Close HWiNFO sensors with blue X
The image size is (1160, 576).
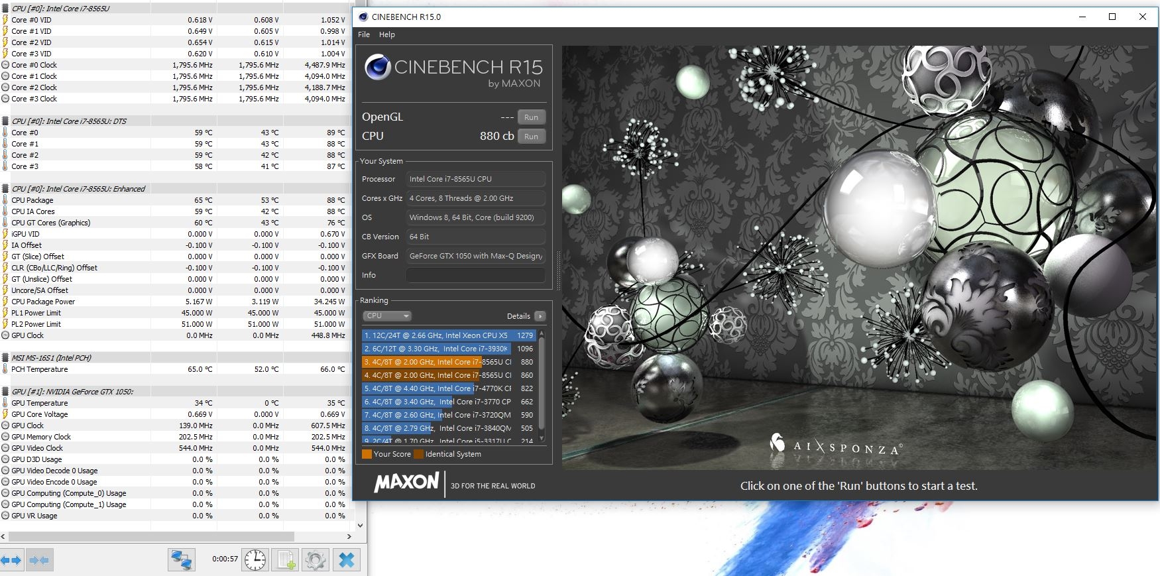(x=347, y=560)
